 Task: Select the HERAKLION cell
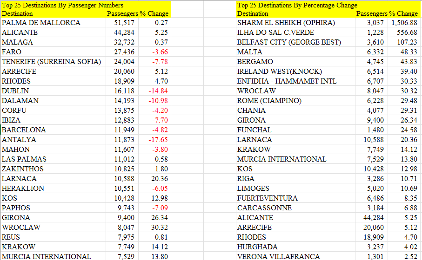coord(54,188)
